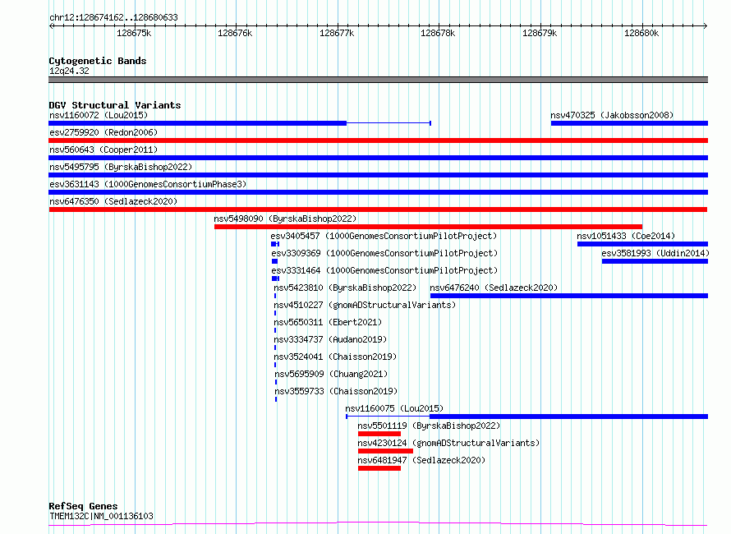
Task: Click the blue nsv1051433 variant bar
Action: 642,244
